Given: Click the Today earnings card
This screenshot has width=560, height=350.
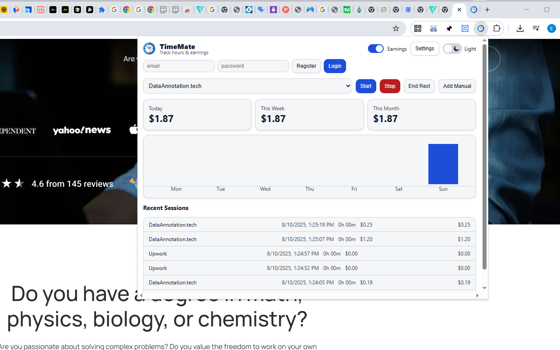Looking at the screenshot, I should (x=197, y=115).
